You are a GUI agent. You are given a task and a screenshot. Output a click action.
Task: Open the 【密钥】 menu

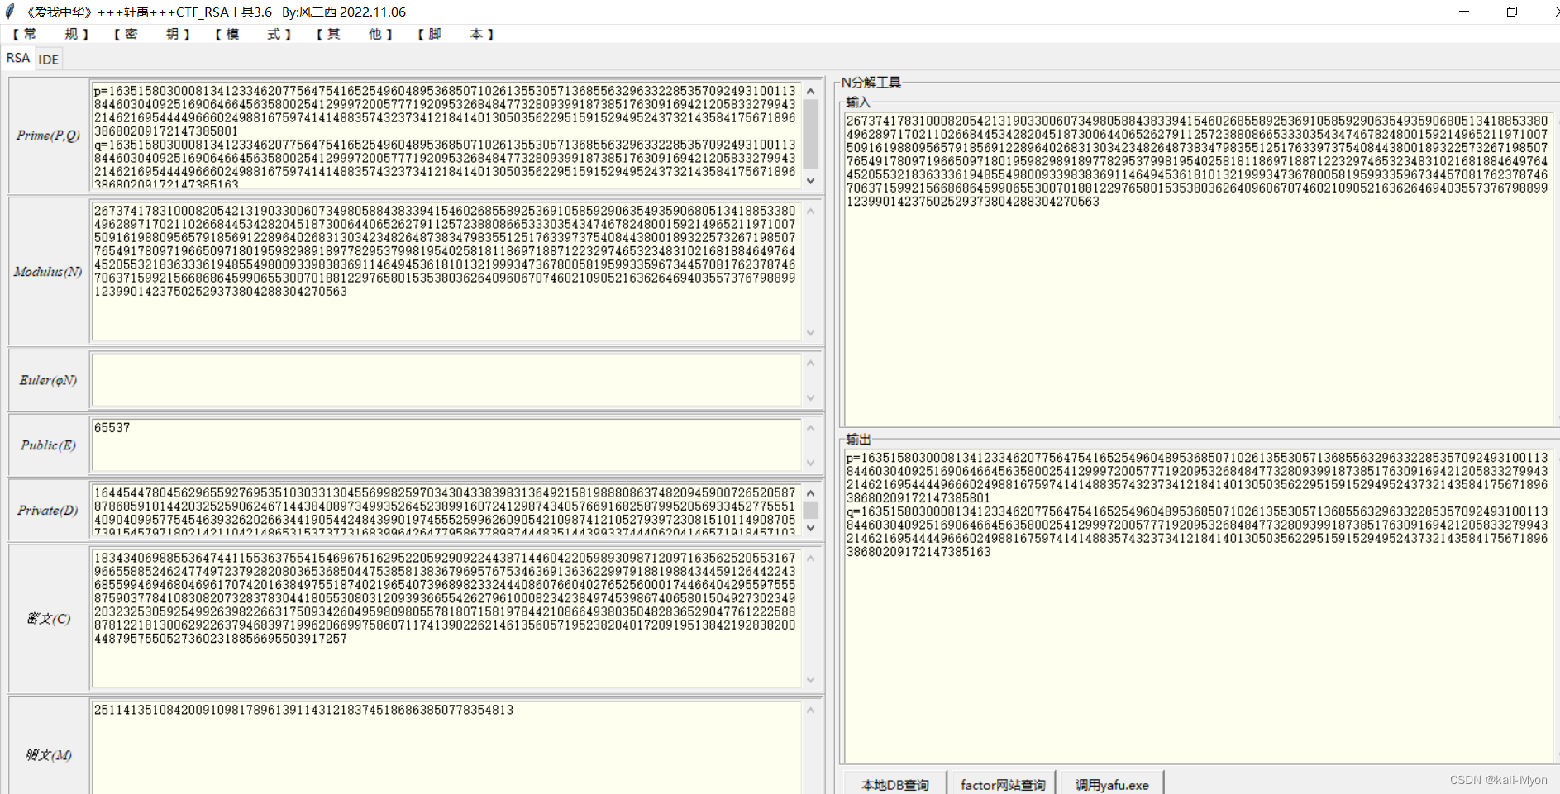(151, 35)
